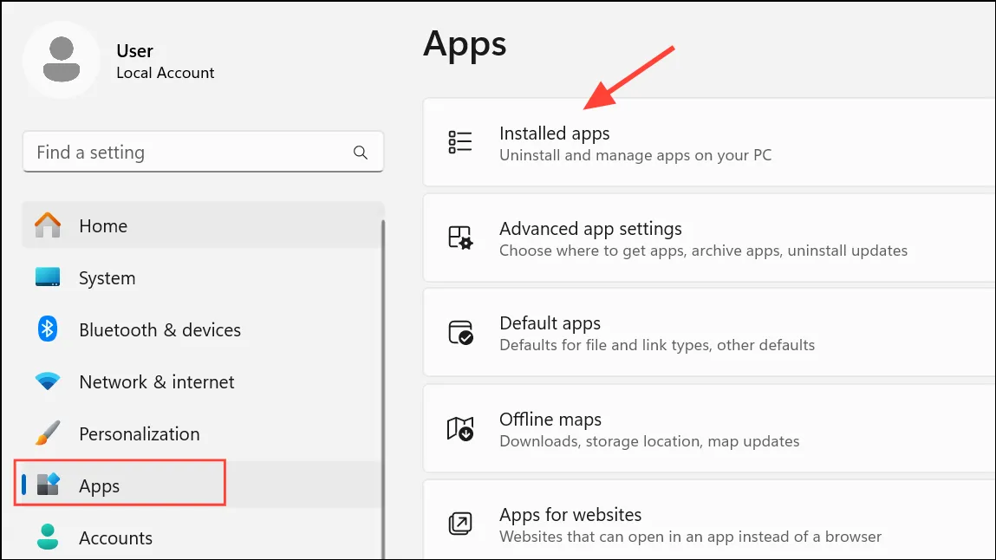
Task: Click the Advanced app settings gear icon
Action: 460,238
